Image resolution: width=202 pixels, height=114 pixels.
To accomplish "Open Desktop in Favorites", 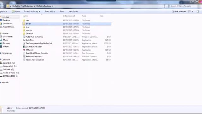I will (x=6, y=20).
